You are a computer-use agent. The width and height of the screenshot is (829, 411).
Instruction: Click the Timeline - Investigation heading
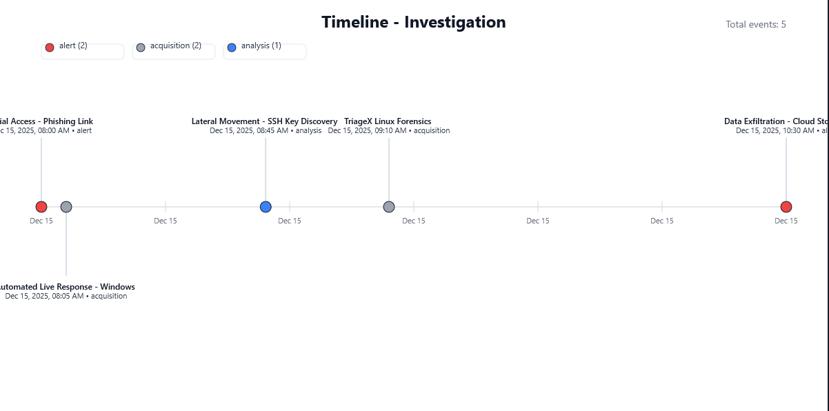(414, 22)
